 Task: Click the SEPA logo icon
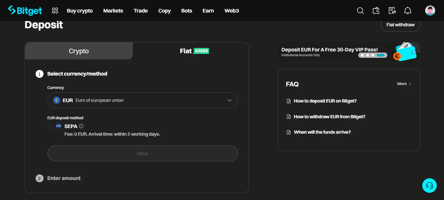(59, 126)
